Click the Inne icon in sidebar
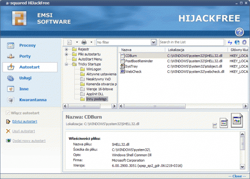250x179 pixels. pyautogui.click(x=11, y=89)
